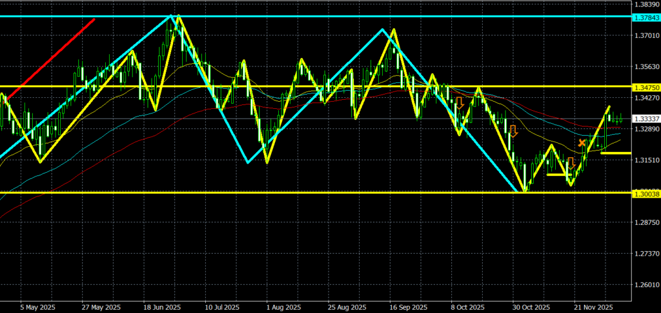Click the current price label 1.33337
Screen dimensions: 661x313
[646, 119]
